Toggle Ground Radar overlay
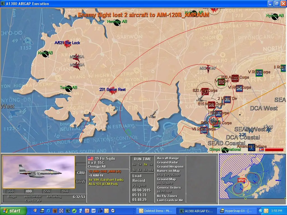 click(x=167, y=163)
